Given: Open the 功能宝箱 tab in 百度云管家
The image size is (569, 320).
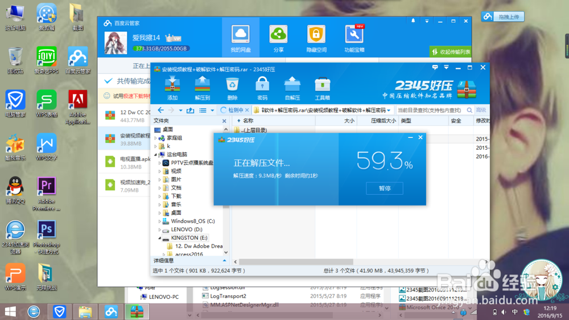Looking at the screenshot, I should click(354, 38).
